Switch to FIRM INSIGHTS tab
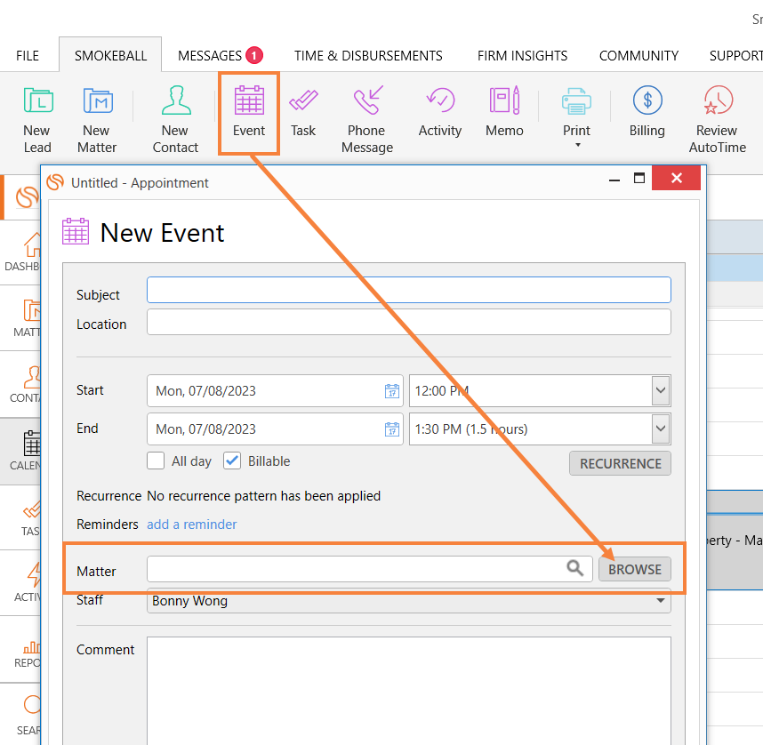 coord(522,55)
